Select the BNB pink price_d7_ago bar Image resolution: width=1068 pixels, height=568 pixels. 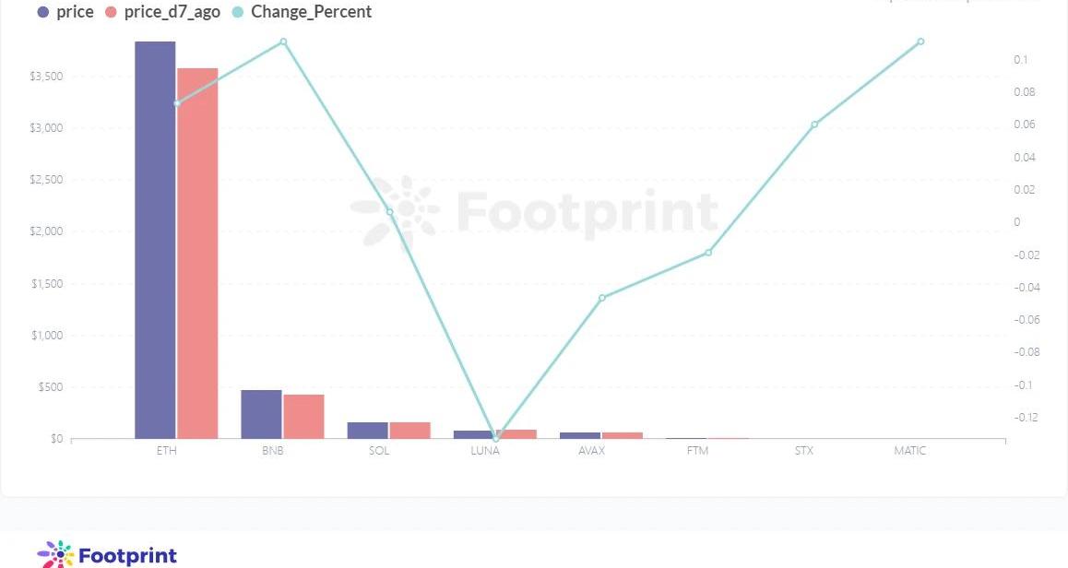(x=303, y=416)
